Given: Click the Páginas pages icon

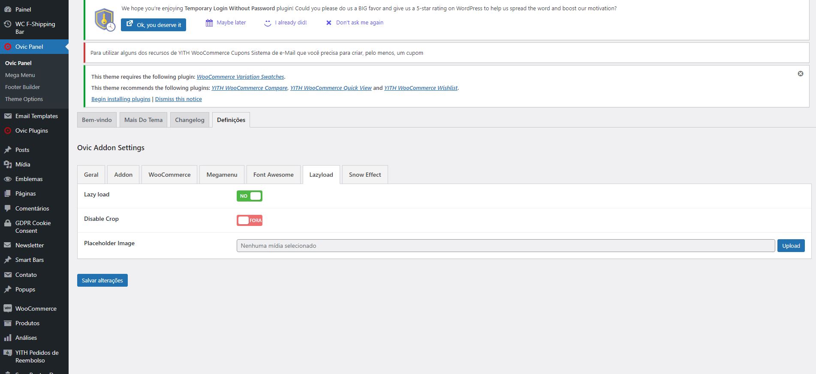Looking at the screenshot, I should [x=7, y=193].
